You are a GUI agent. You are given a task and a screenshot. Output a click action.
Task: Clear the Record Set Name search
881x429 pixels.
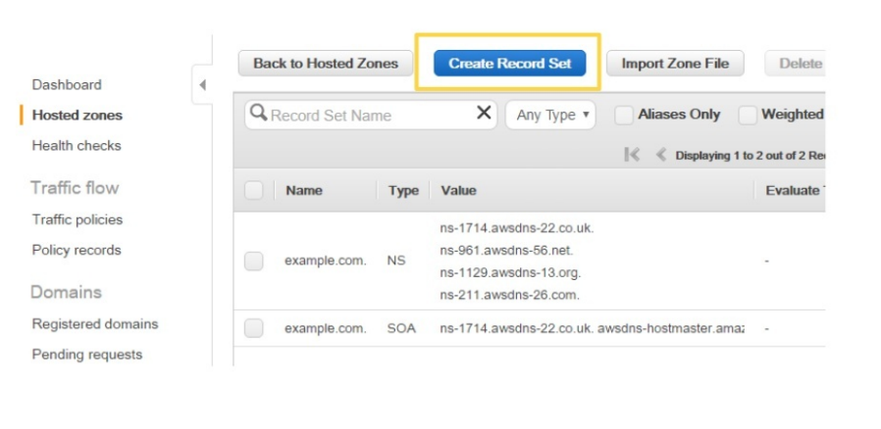point(484,113)
